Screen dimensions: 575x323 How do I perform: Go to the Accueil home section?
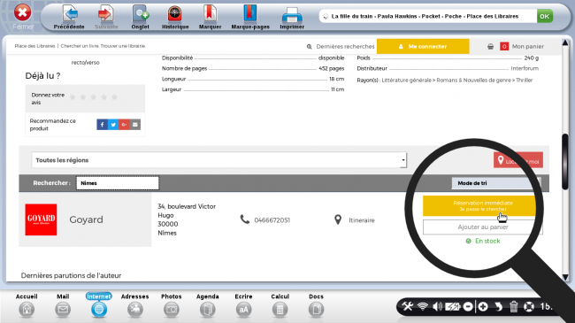coord(27,305)
